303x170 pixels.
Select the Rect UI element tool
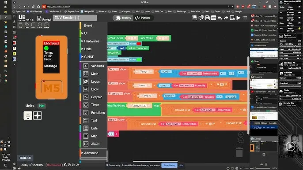[x=33, y=25]
